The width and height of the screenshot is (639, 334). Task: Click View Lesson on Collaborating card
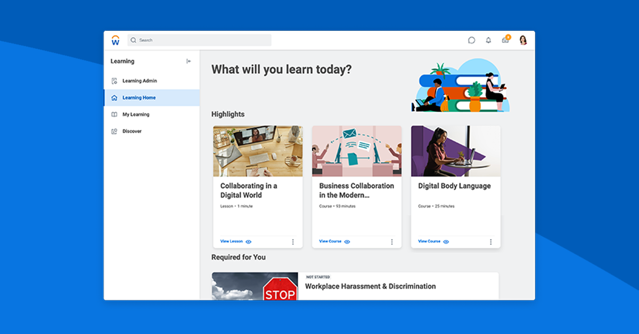(231, 241)
